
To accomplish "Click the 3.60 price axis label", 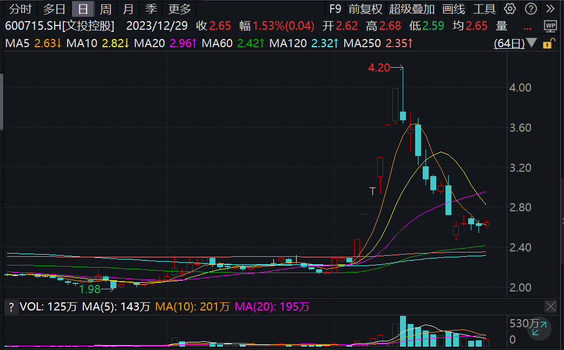I will coord(520,127).
